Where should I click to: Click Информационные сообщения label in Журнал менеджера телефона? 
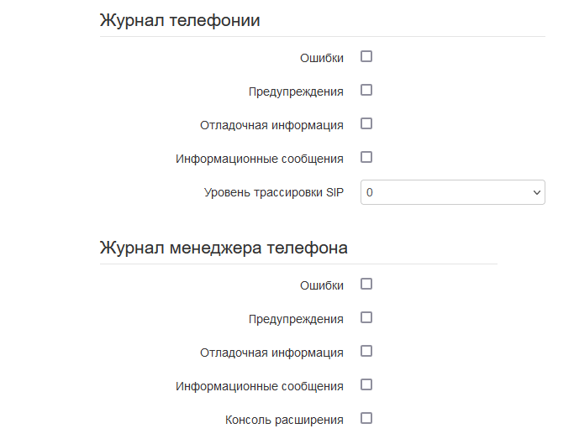(260, 386)
